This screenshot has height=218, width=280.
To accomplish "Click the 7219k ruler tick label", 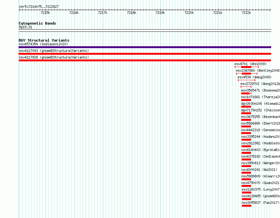I will [160, 13].
